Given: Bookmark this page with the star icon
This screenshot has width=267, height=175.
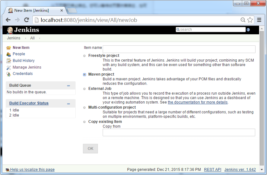Looking at the screenshot, I should pyautogui.click(x=250, y=20).
